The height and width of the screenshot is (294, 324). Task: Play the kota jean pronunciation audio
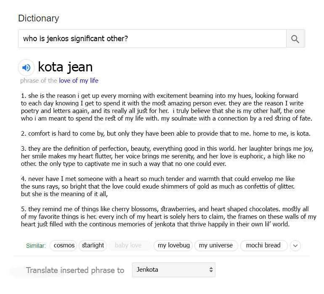[x=26, y=67]
